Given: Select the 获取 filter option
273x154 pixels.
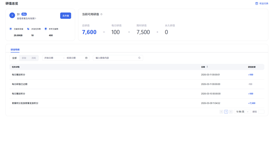Looking at the screenshot, I should click(x=24, y=58).
